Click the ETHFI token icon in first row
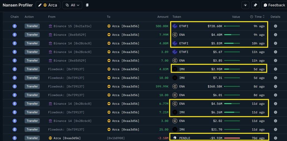 coord(175,26)
